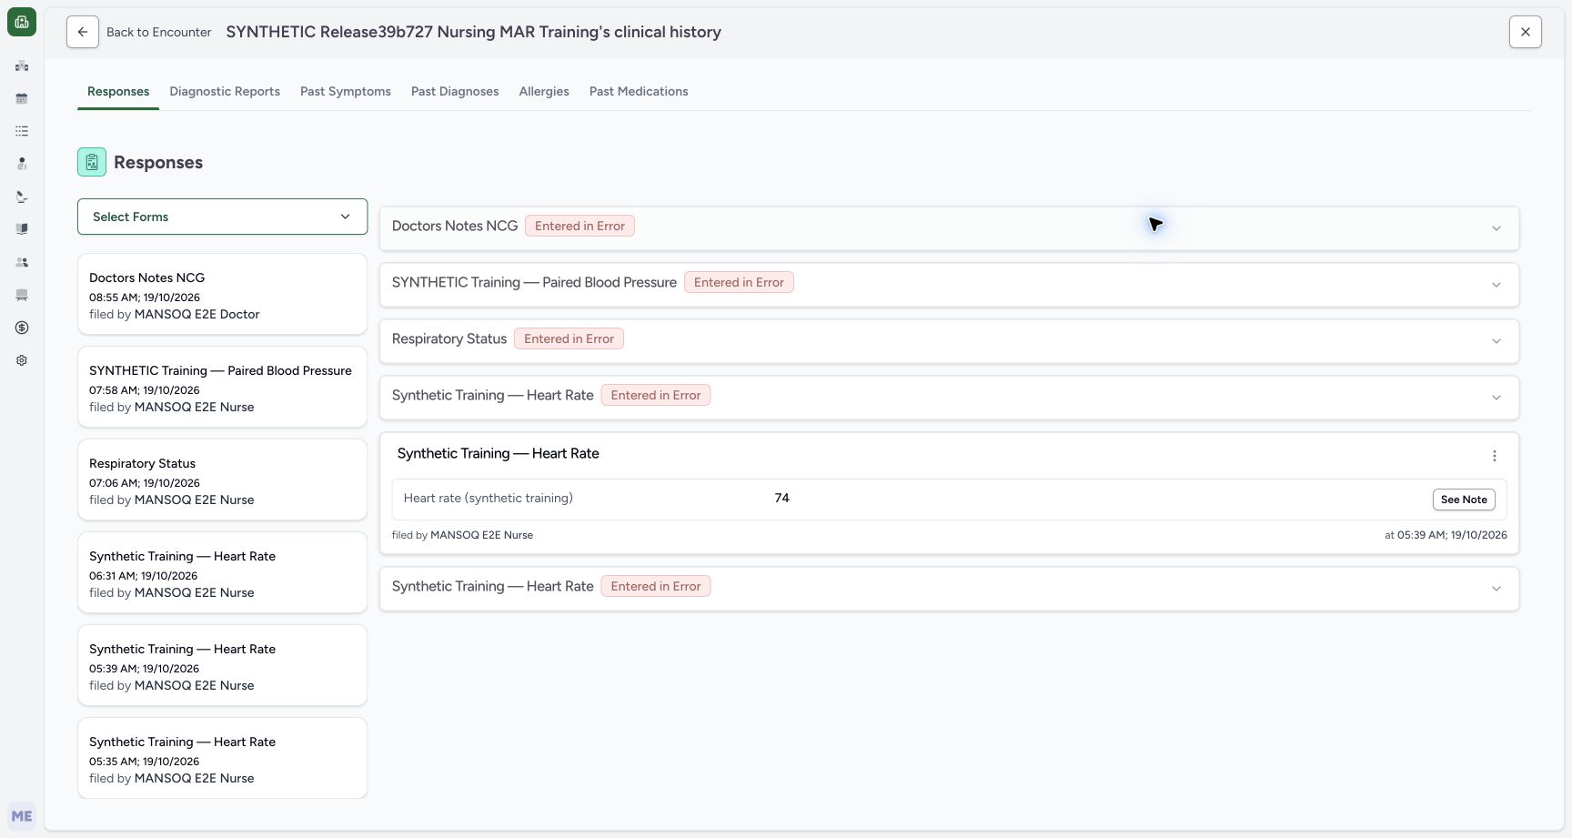
Task: Open the bed sidebar icon
Action: (x=22, y=295)
